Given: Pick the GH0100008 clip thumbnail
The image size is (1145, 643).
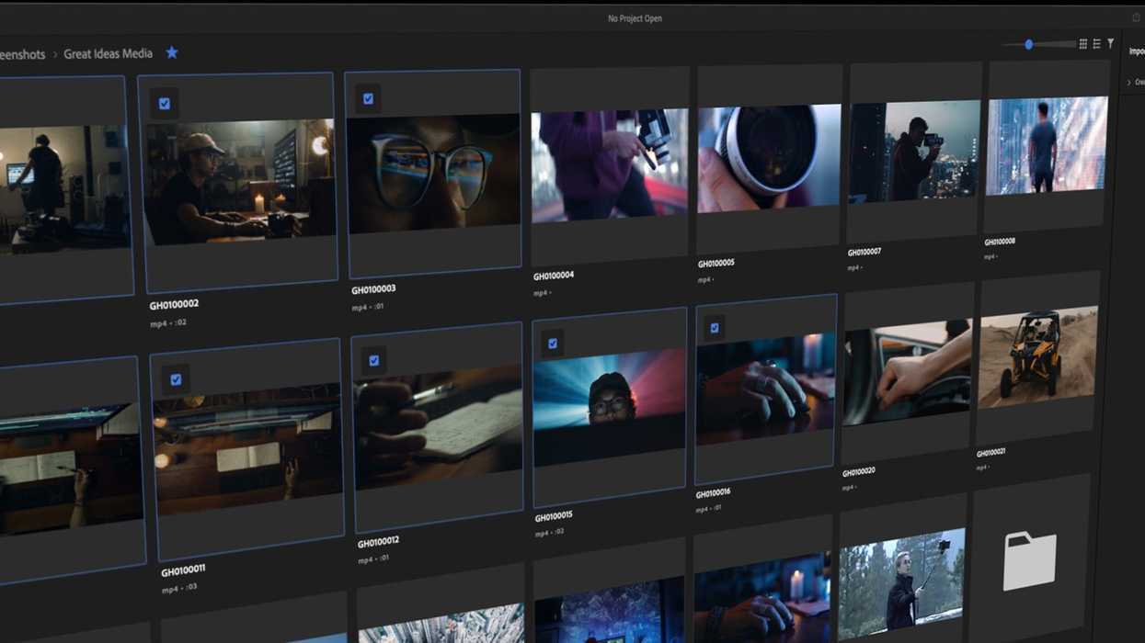Looking at the screenshot, I should pyautogui.click(x=1047, y=145).
